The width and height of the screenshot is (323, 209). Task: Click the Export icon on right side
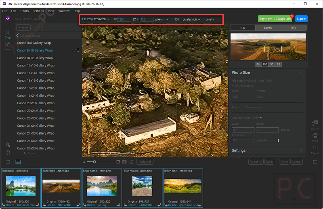pos(315,149)
